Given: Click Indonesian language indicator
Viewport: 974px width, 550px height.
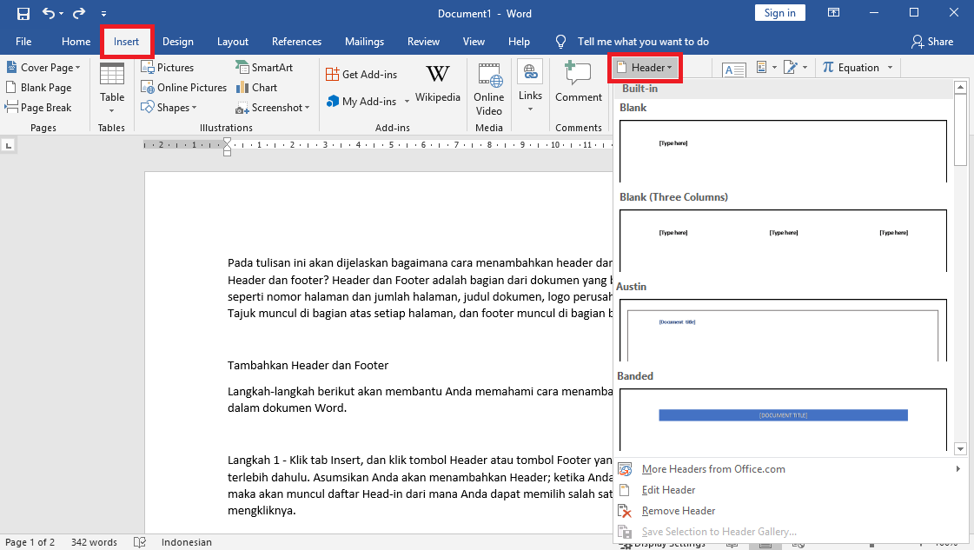Looking at the screenshot, I should point(186,542).
